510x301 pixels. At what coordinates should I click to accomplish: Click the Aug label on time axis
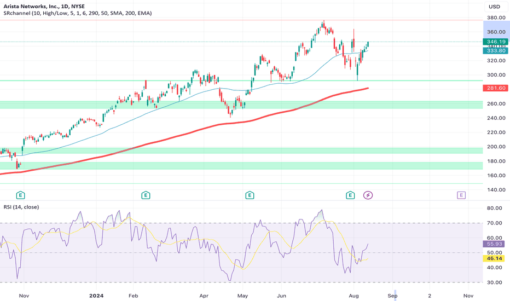point(353,296)
